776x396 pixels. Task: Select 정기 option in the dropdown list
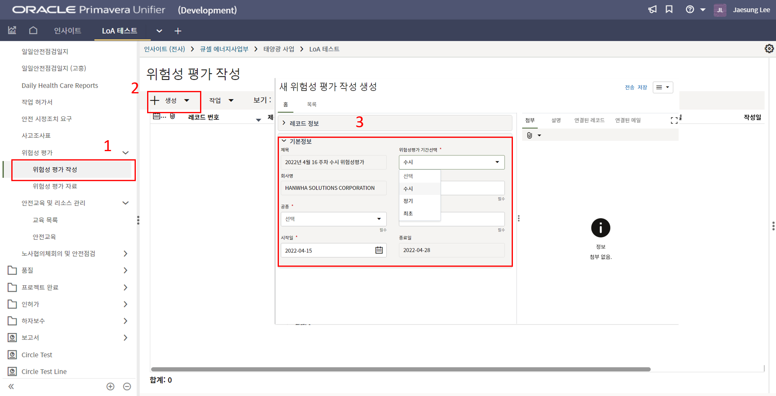408,201
